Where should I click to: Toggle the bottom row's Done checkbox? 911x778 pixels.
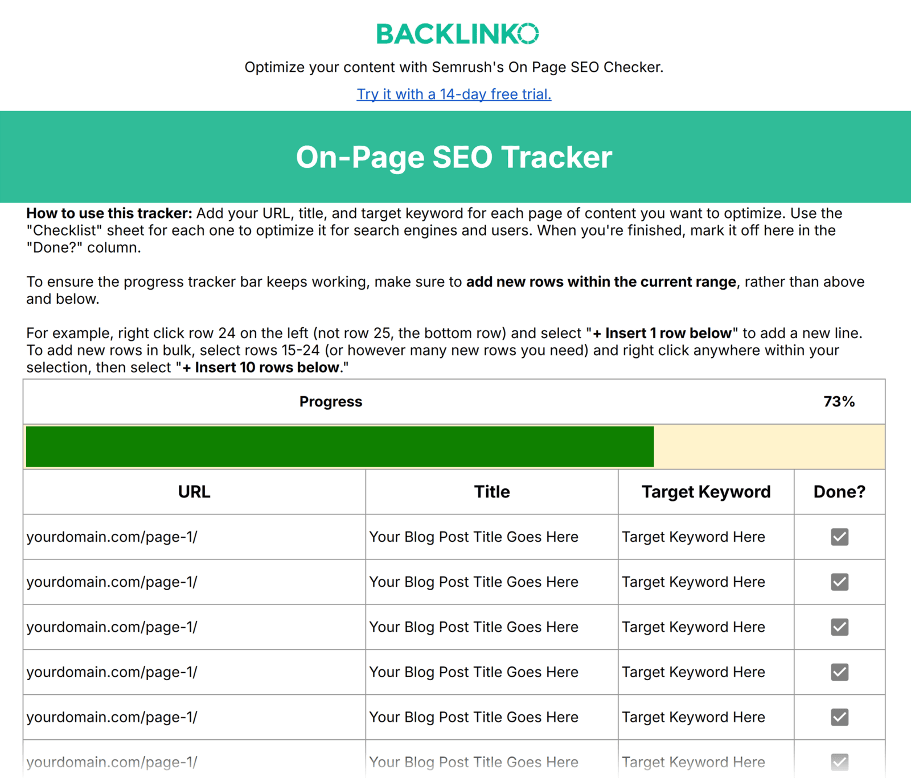[x=839, y=762]
